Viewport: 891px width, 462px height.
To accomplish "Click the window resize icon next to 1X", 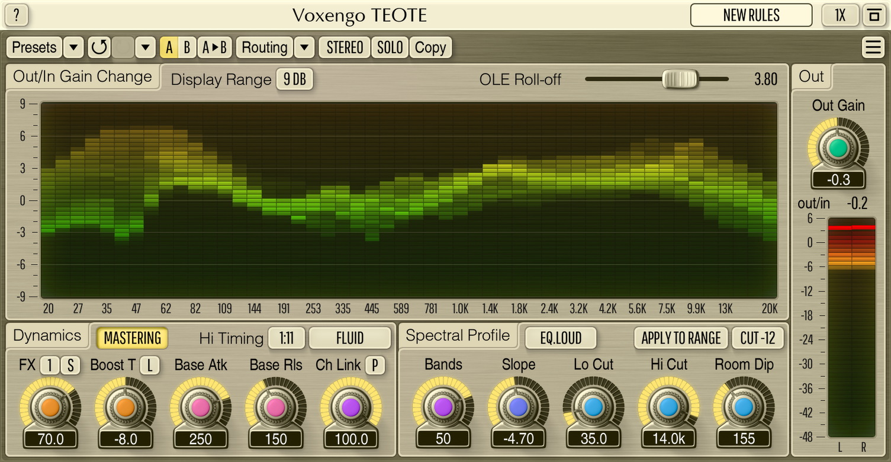I will click(874, 15).
